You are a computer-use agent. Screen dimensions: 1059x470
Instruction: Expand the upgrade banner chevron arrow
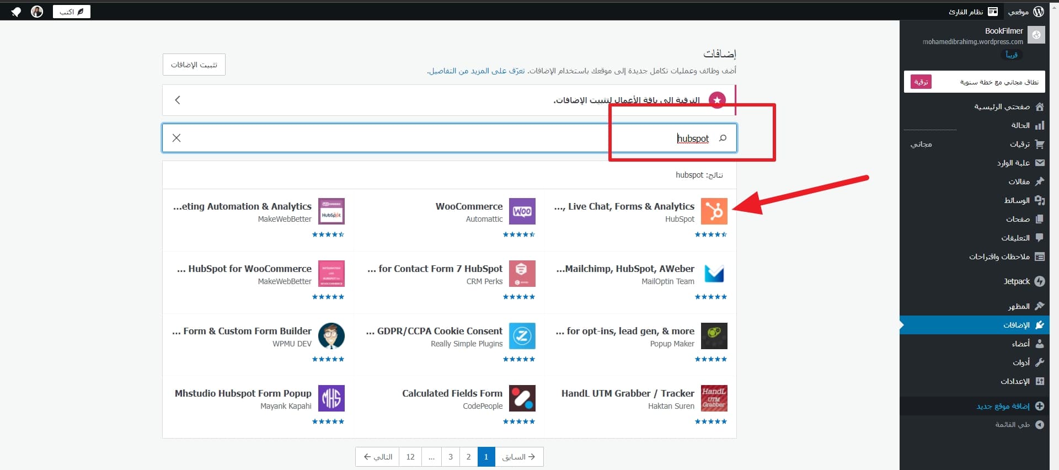pyautogui.click(x=178, y=100)
